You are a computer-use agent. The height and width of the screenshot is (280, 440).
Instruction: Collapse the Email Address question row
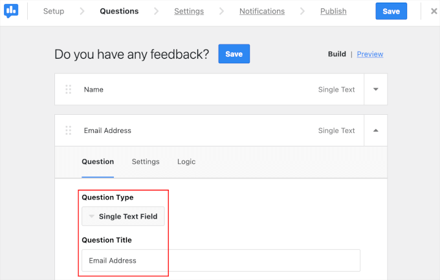tap(376, 130)
